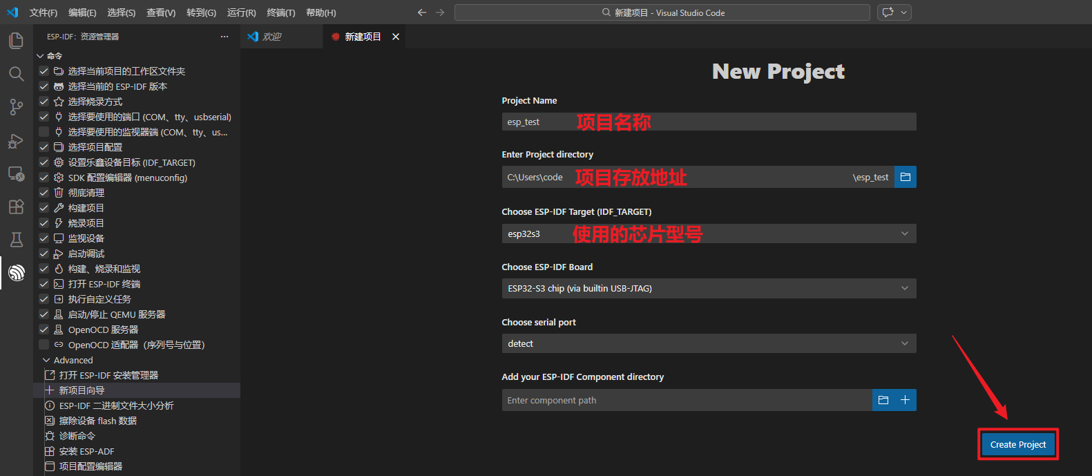
Task: Open the Extensions view
Action: [x=16, y=207]
